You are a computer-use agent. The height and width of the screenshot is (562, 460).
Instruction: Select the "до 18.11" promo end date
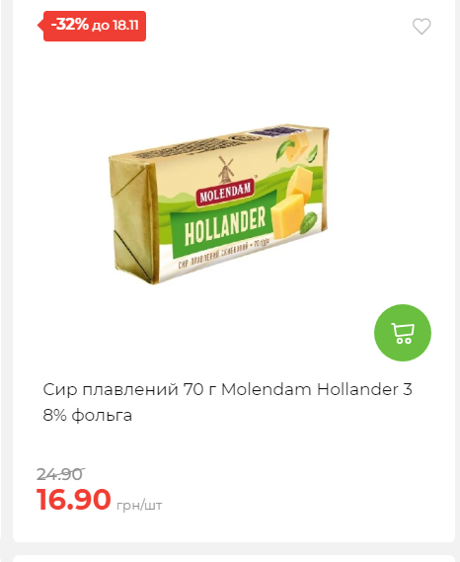click(115, 26)
